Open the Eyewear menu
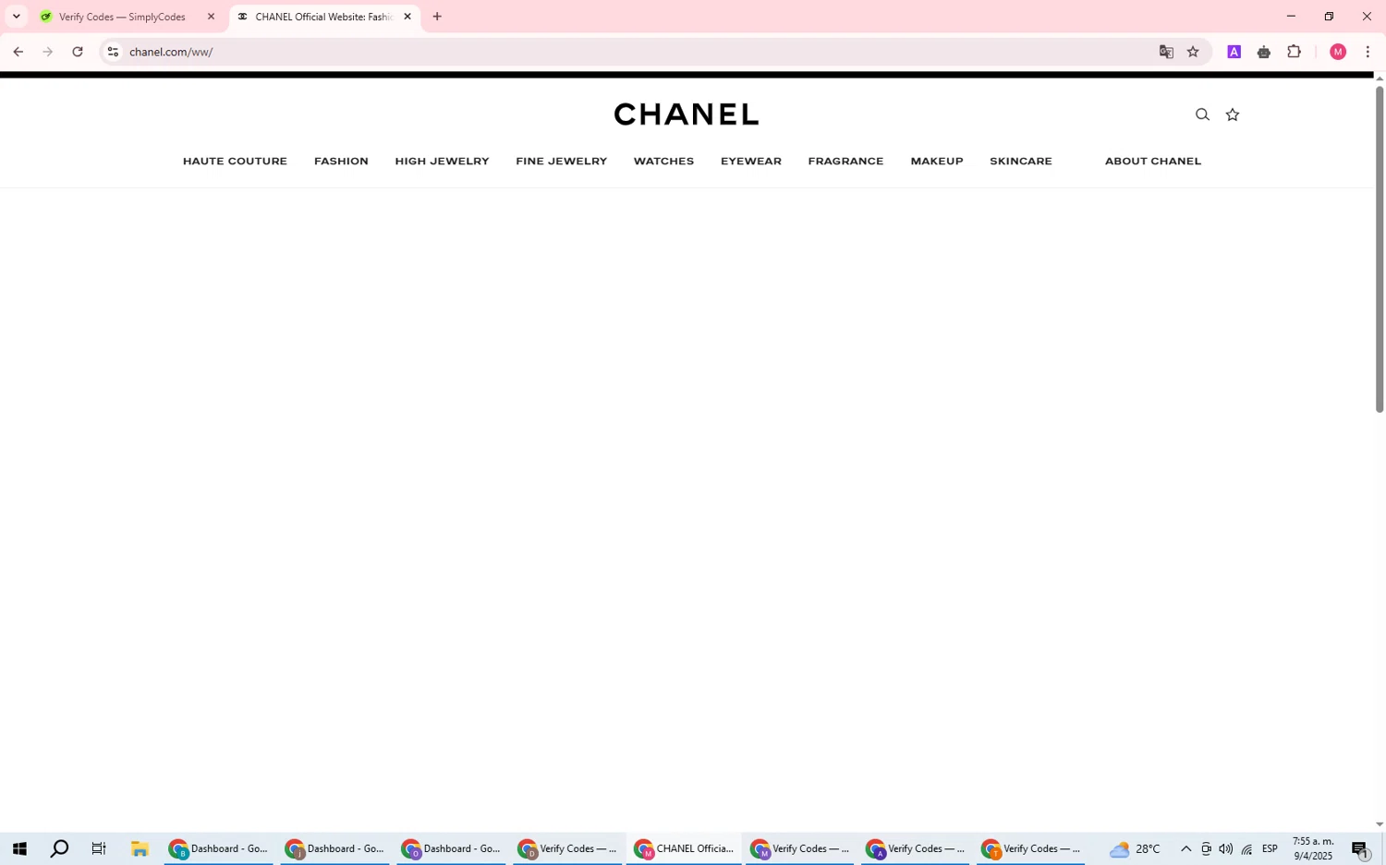Viewport: 1386px width, 865px height. [751, 162]
